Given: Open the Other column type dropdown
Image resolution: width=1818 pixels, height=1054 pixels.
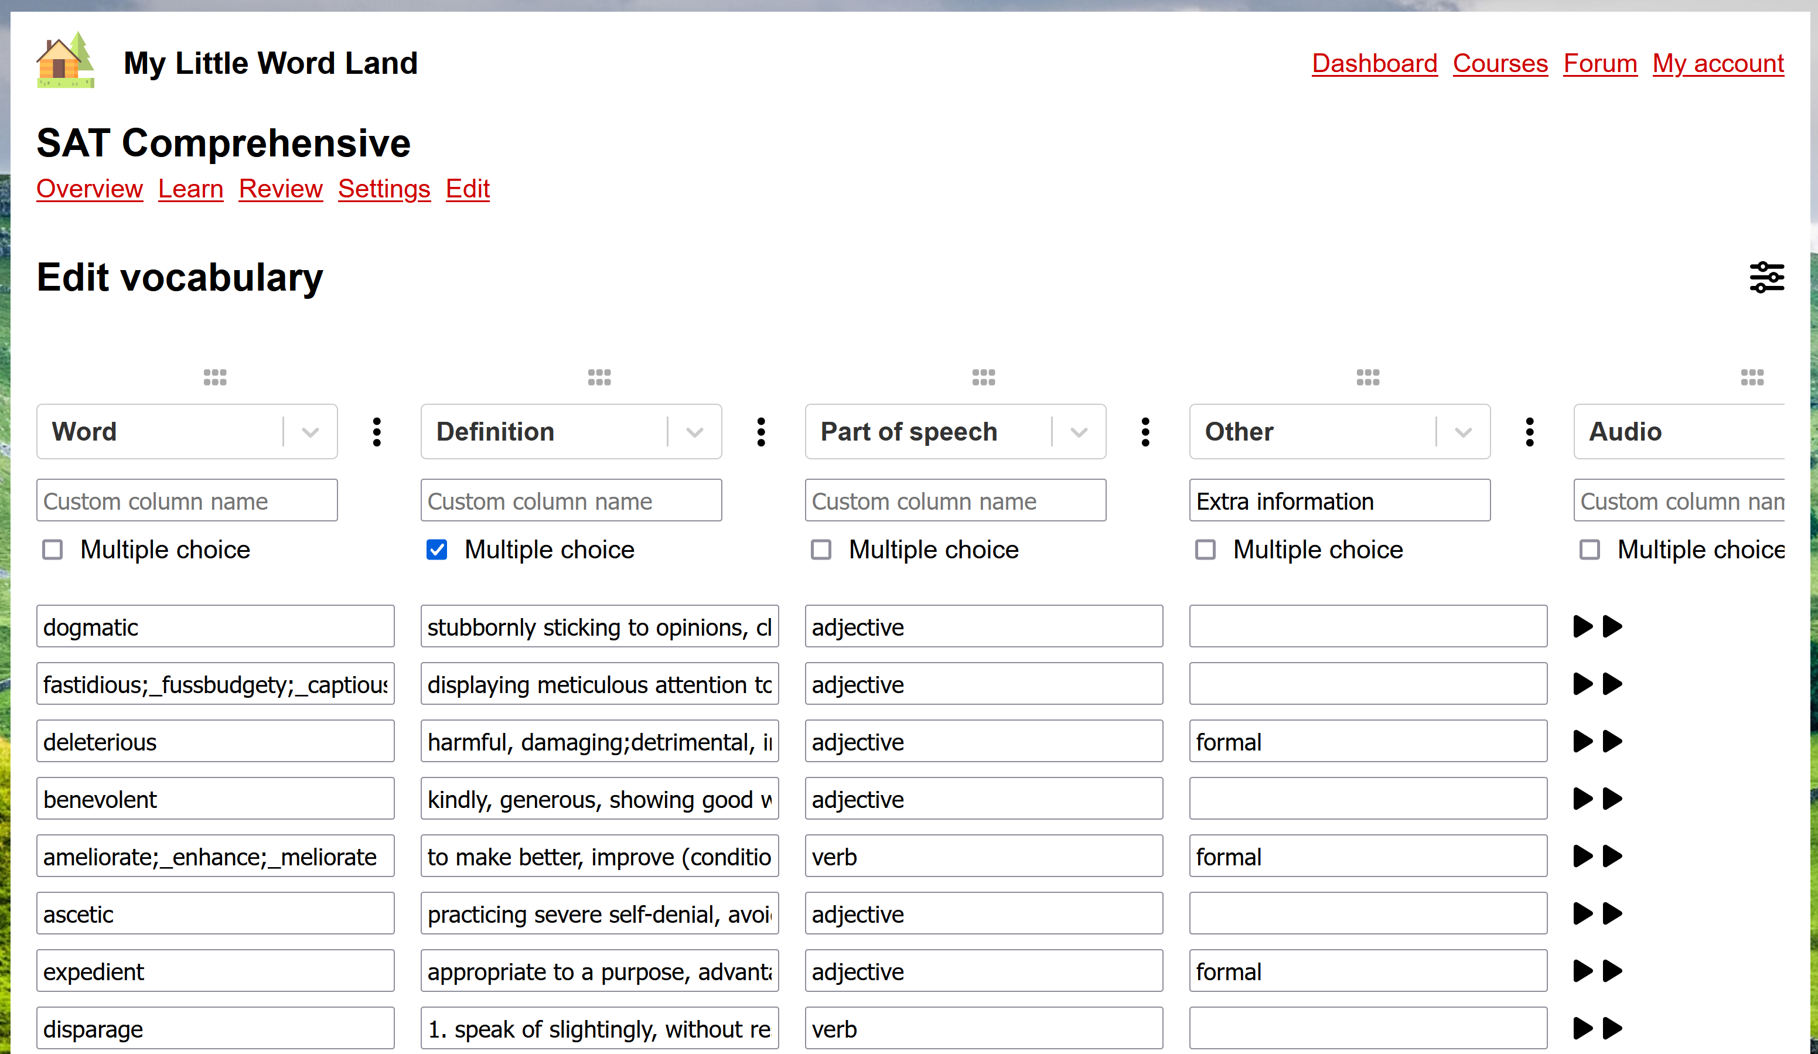Looking at the screenshot, I should pyautogui.click(x=1340, y=431).
